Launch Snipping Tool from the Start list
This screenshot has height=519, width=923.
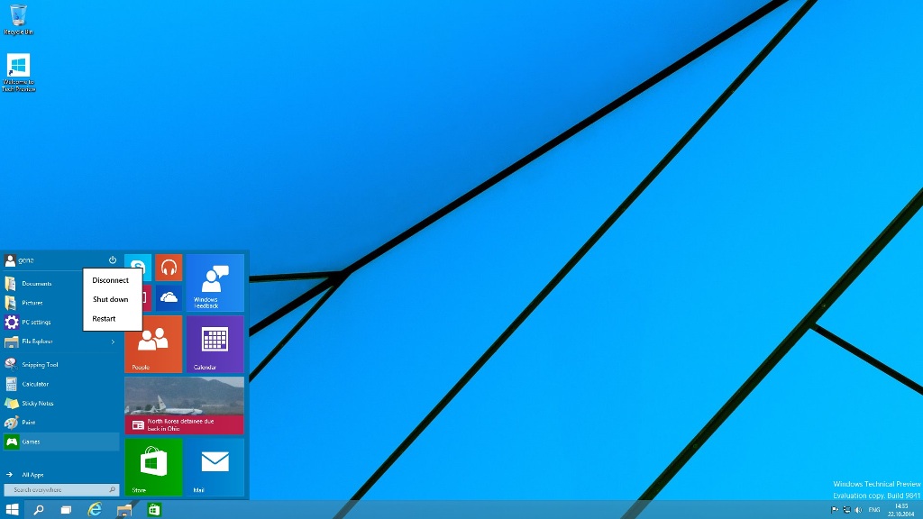click(x=40, y=364)
